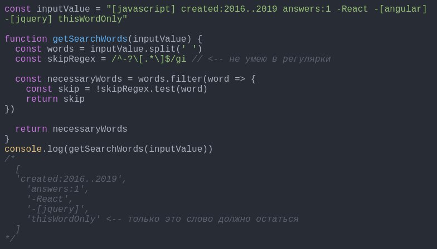This screenshot has height=249, width=437.
Task: Click the function name getSearchWords in the declaration
Action: pos(90,39)
